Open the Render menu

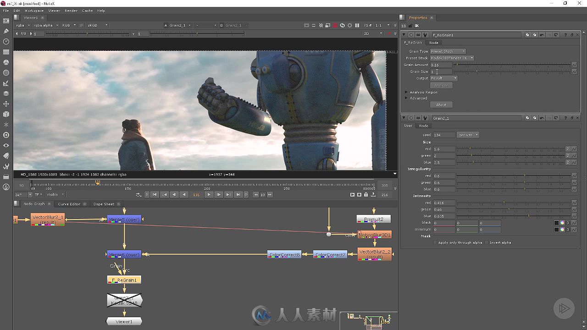(71, 11)
